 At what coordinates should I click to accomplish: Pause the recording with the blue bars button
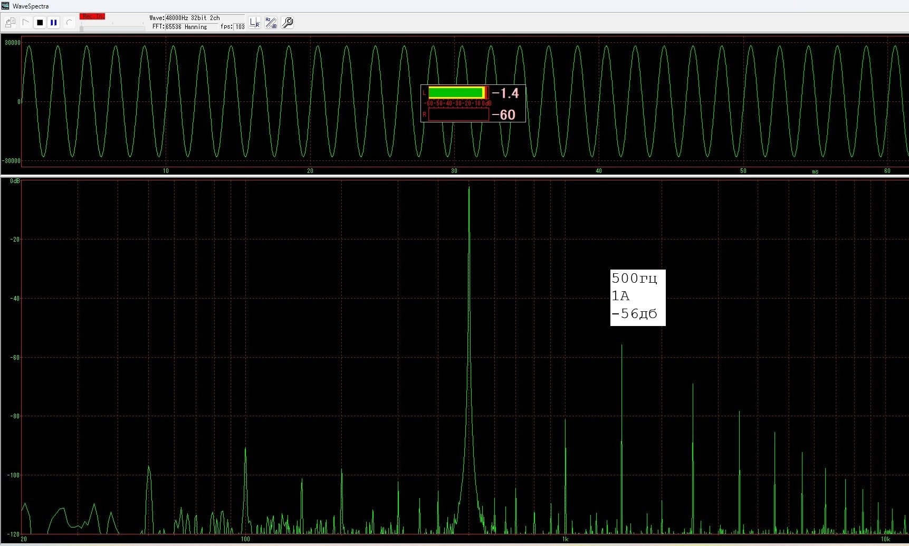point(54,23)
